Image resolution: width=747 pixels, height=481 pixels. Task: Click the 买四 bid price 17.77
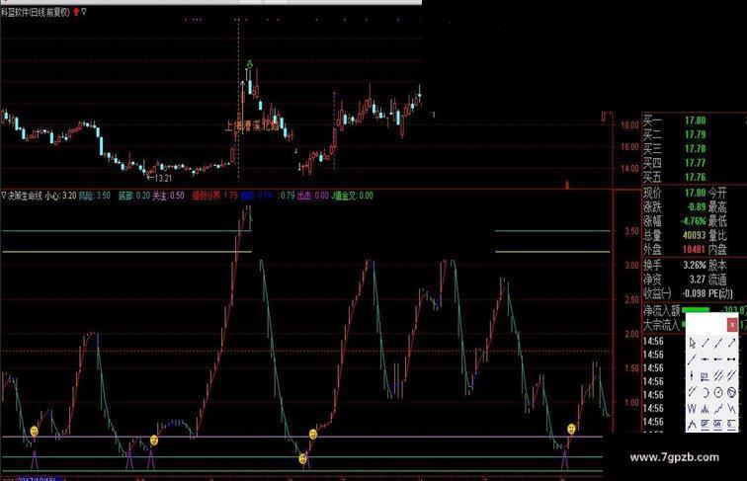pyautogui.click(x=695, y=163)
